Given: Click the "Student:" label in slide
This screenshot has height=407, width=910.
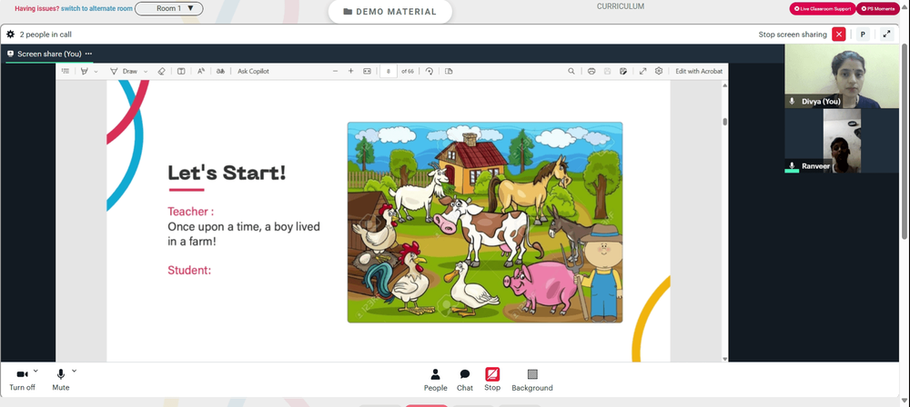Looking at the screenshot, I should pos(189,270).
